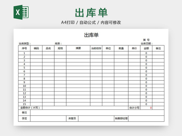Click the 库管员 label
This screenshot has width=182, height=136.
coord(72,118)
